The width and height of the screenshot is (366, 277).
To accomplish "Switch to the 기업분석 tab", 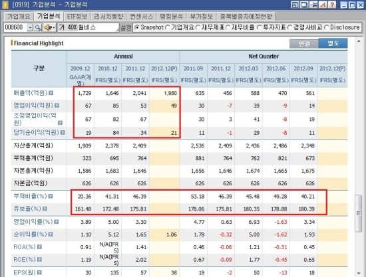I will tap(49, 16).
